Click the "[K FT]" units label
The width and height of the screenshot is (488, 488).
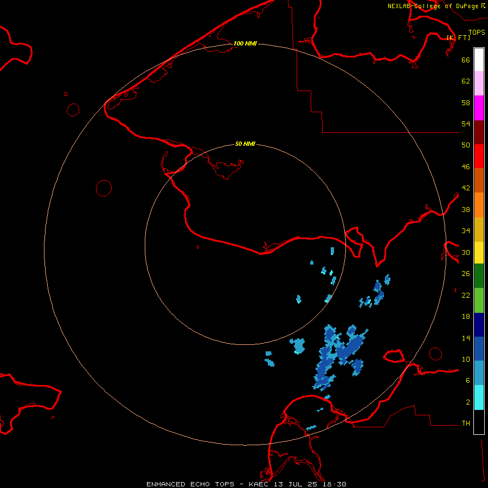458,37
